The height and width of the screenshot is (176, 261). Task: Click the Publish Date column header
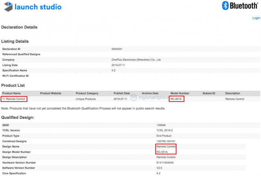[122, 93]
